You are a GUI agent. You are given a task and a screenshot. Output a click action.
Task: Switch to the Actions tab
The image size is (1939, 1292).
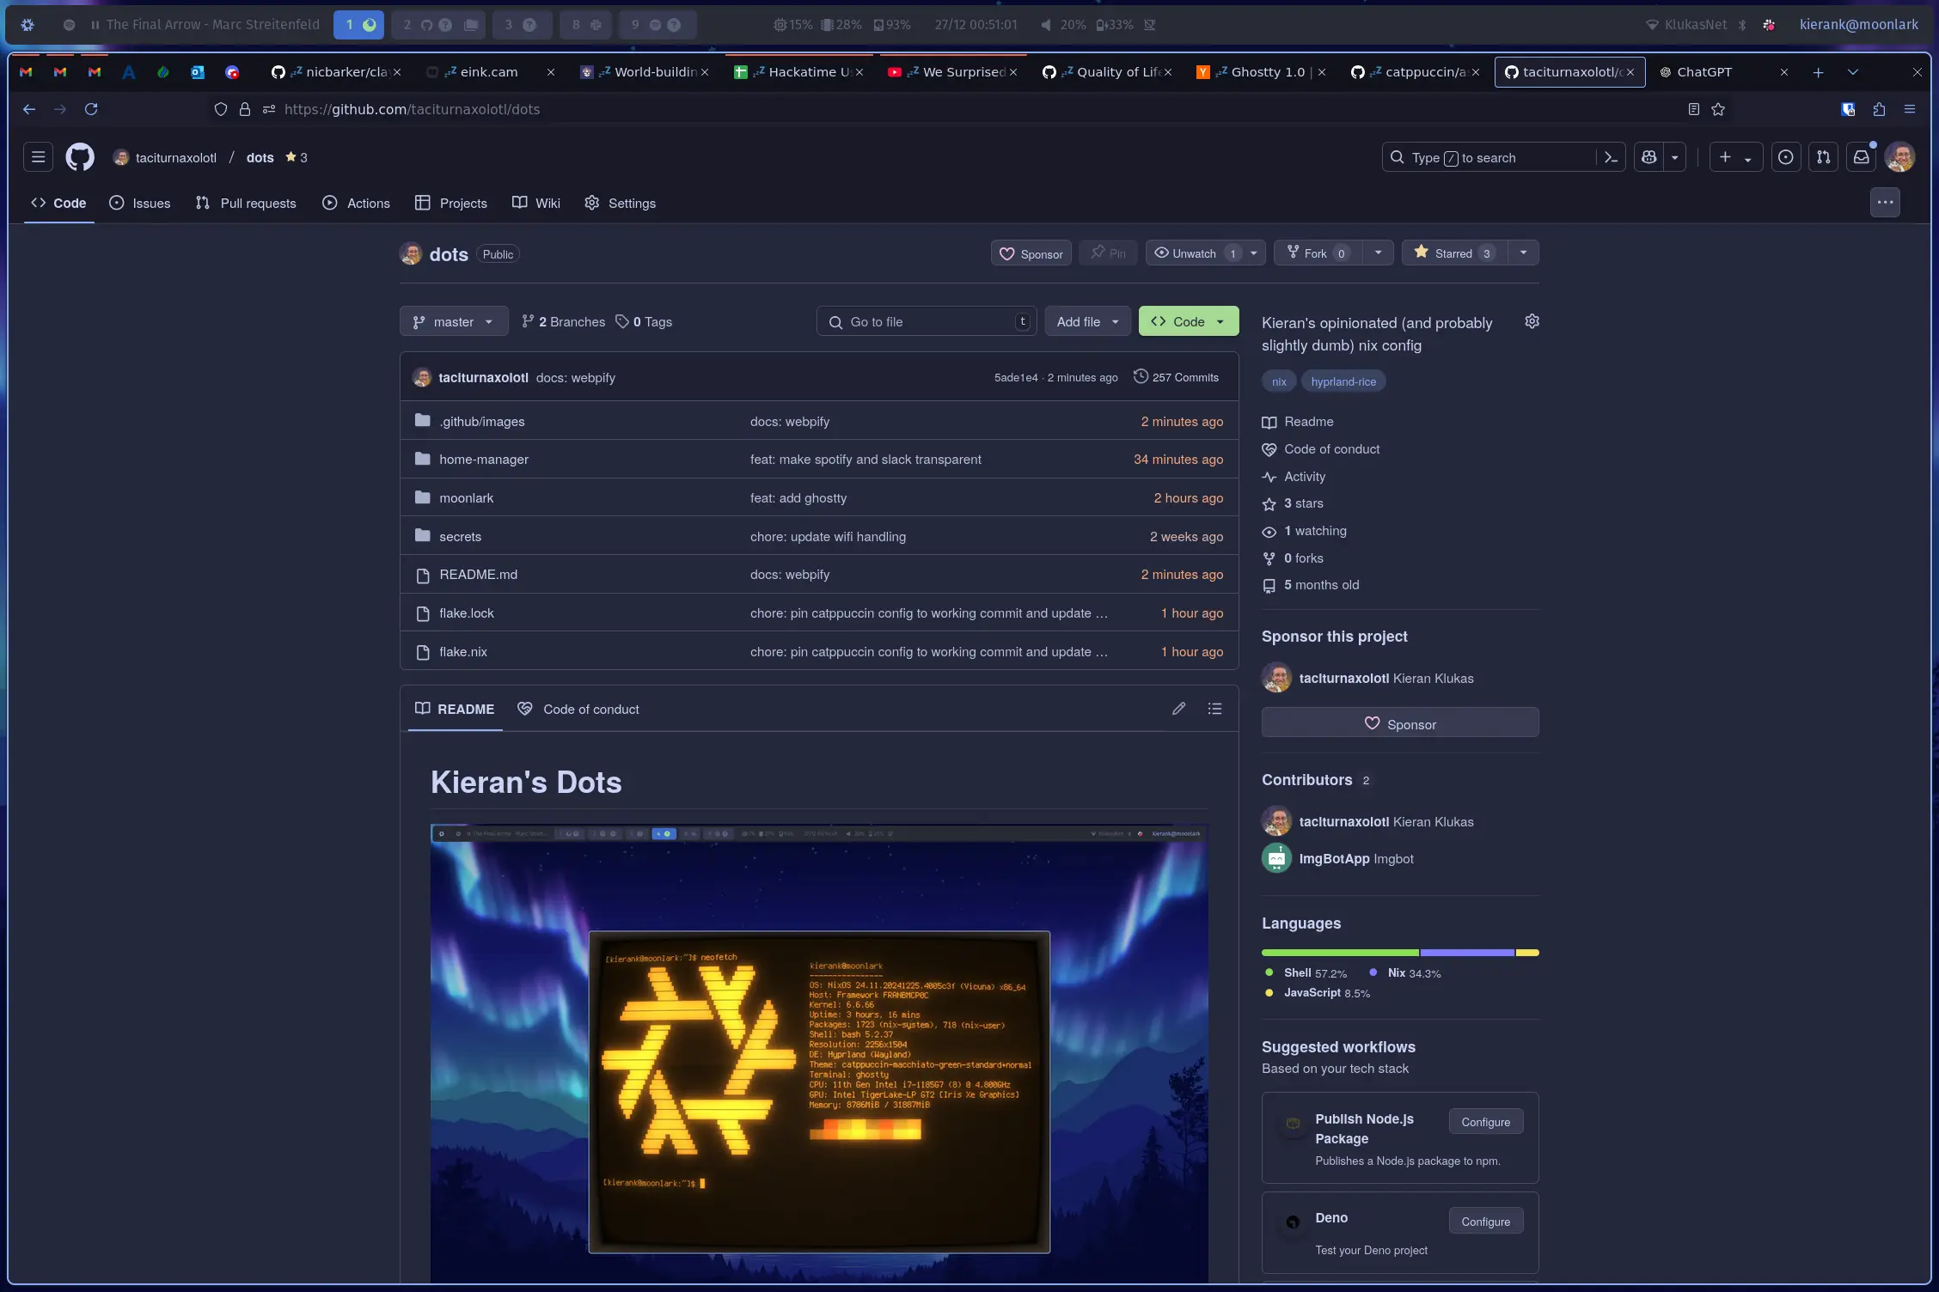(357, 203)
